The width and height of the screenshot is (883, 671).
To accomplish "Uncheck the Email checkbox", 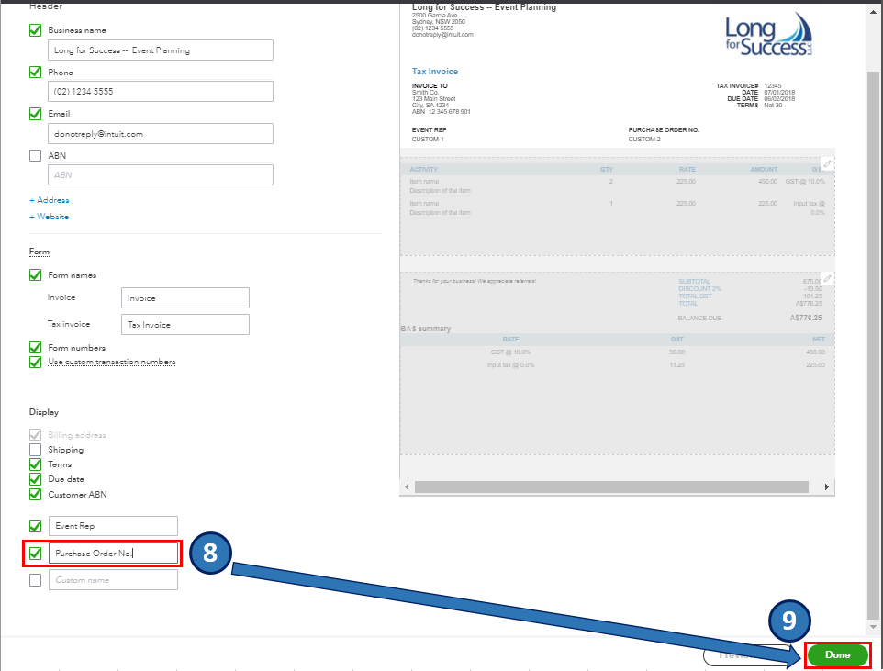I will [36, 114].
